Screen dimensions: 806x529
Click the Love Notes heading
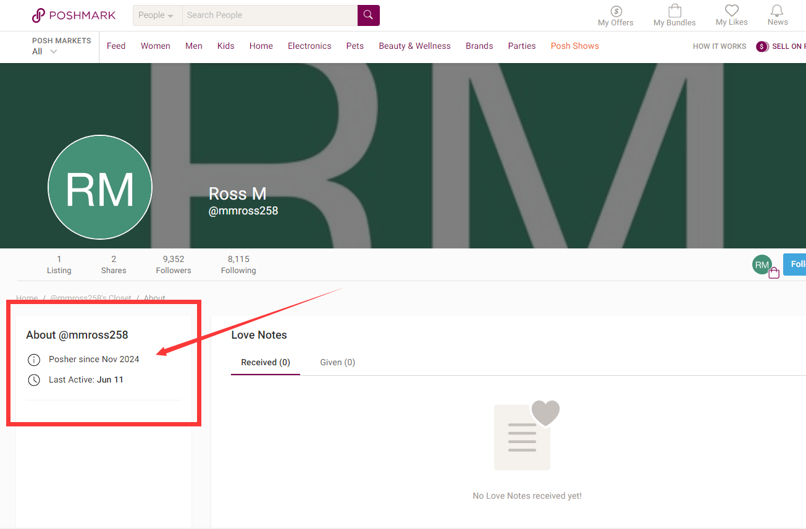click(x=259, y=335)
